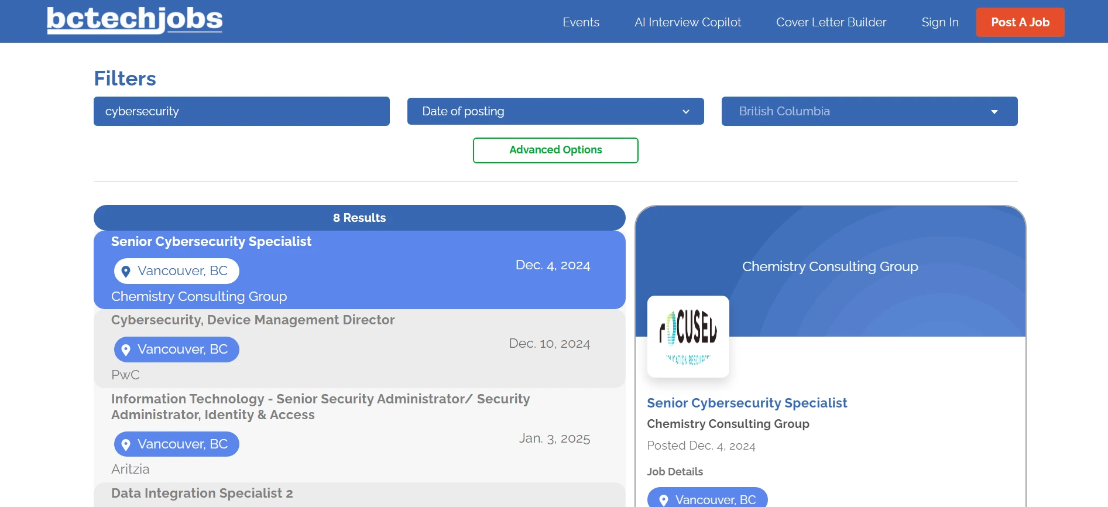The width and height of the screenshot is (1108, 507).
Task: Click the British Columbia dropdown caret
Action: coord(994,112)
